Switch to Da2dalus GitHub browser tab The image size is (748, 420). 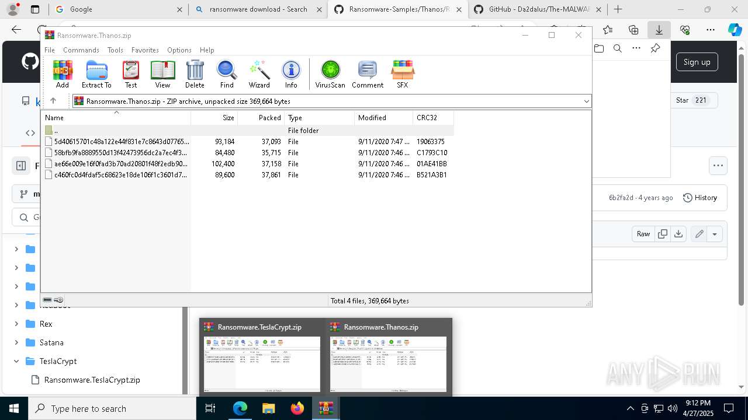(538, 9)
